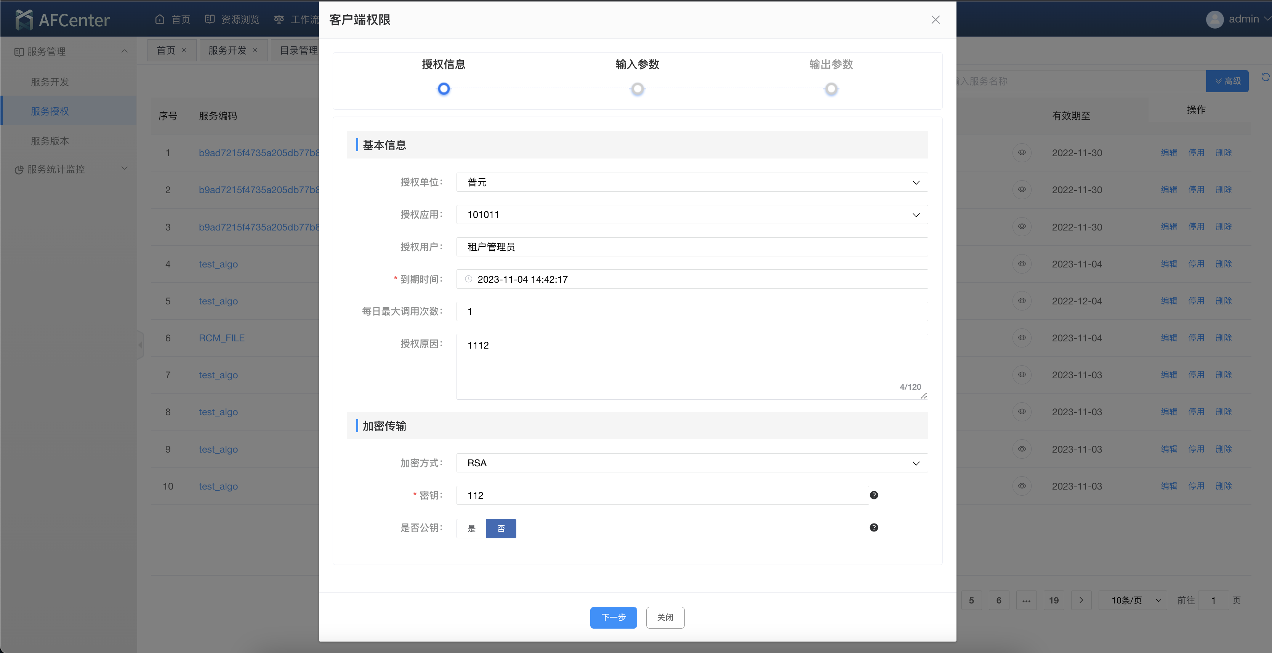Click eye icon in row 5
Image resolution: width=1272 pixels, height=653 pixels.
[x=1022, y=301]
